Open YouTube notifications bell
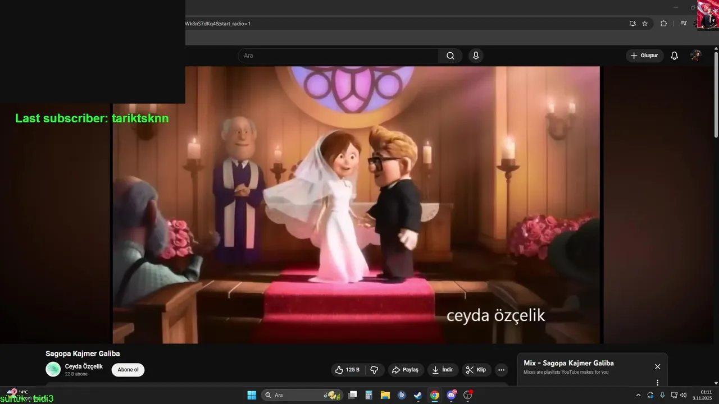 click(x=675, y=56)
